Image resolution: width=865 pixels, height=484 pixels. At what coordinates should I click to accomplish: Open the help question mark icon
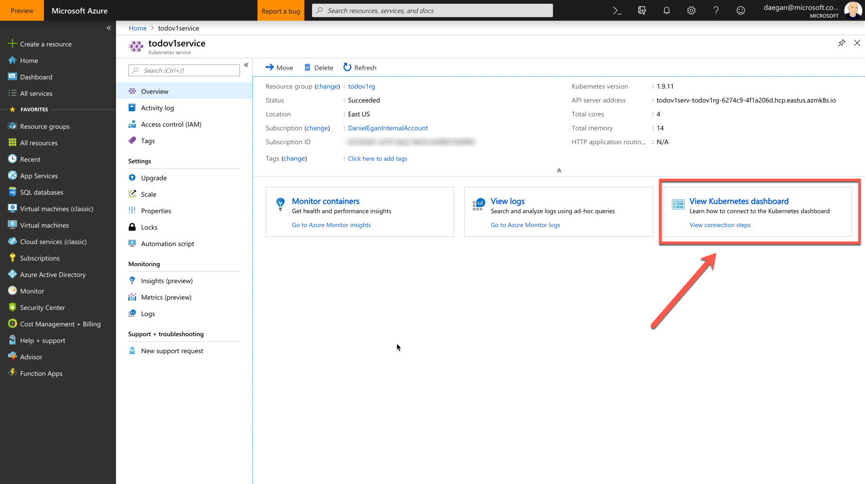pyautogui.click(x=716, y=10)
